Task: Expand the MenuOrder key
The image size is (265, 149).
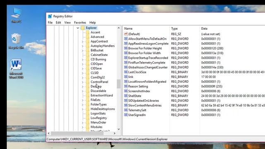Action: [83, 123]
